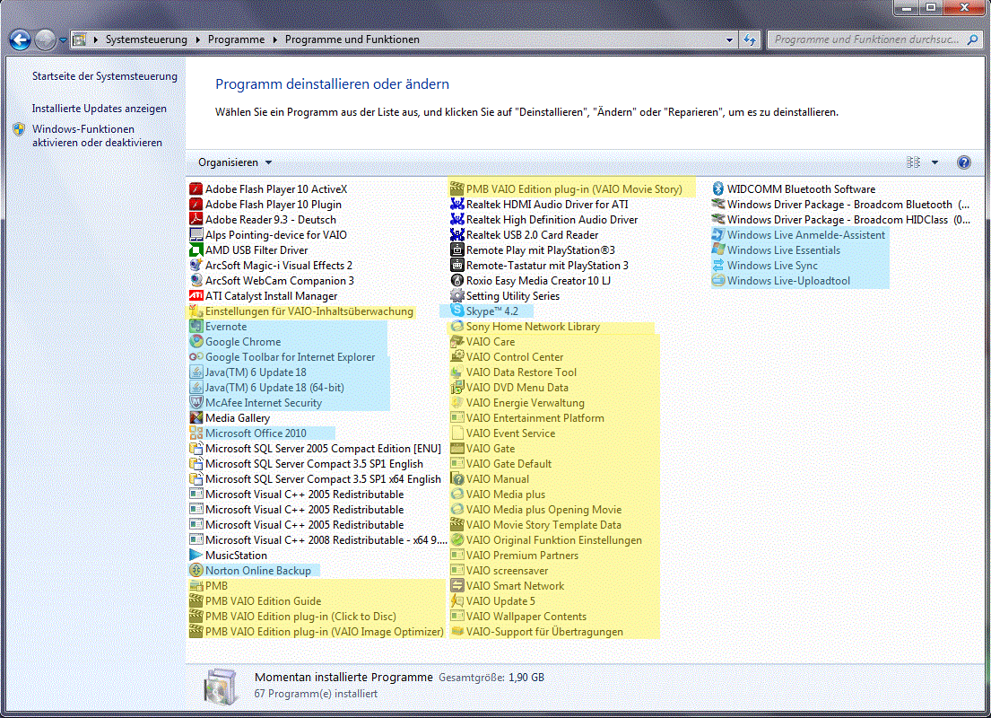The image size is (991, 718).
Task: Click the Remote Play mit PlayStation 3 icon
Action: 457,250
